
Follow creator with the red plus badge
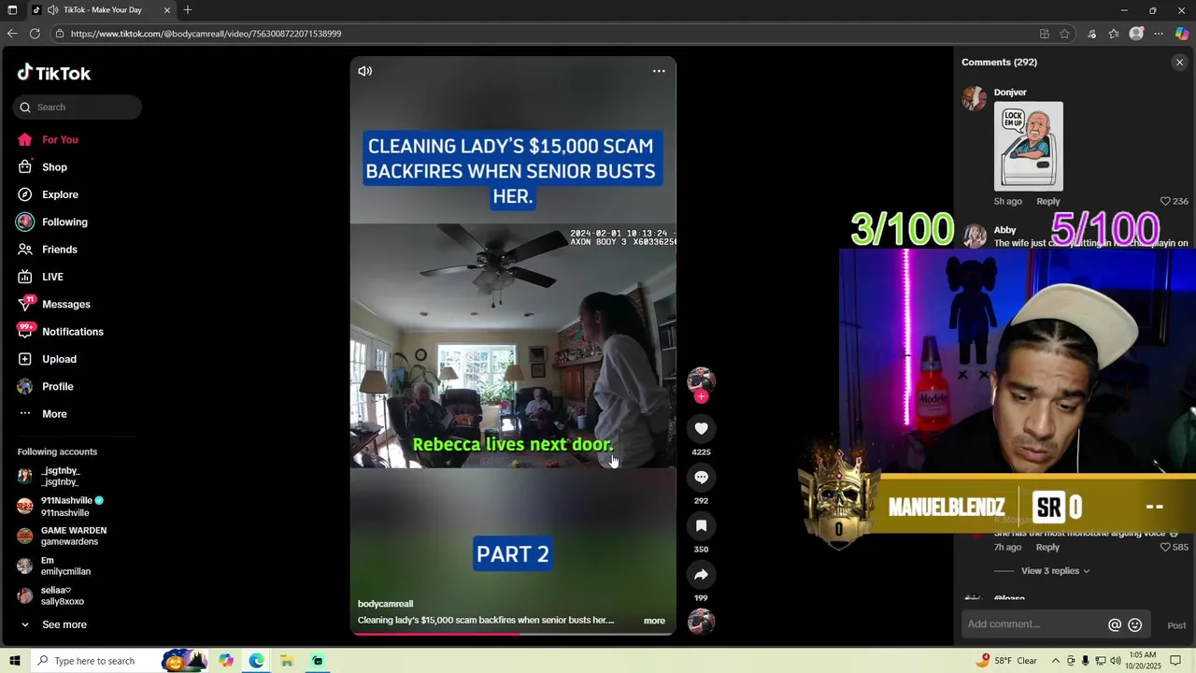(701, 396)
